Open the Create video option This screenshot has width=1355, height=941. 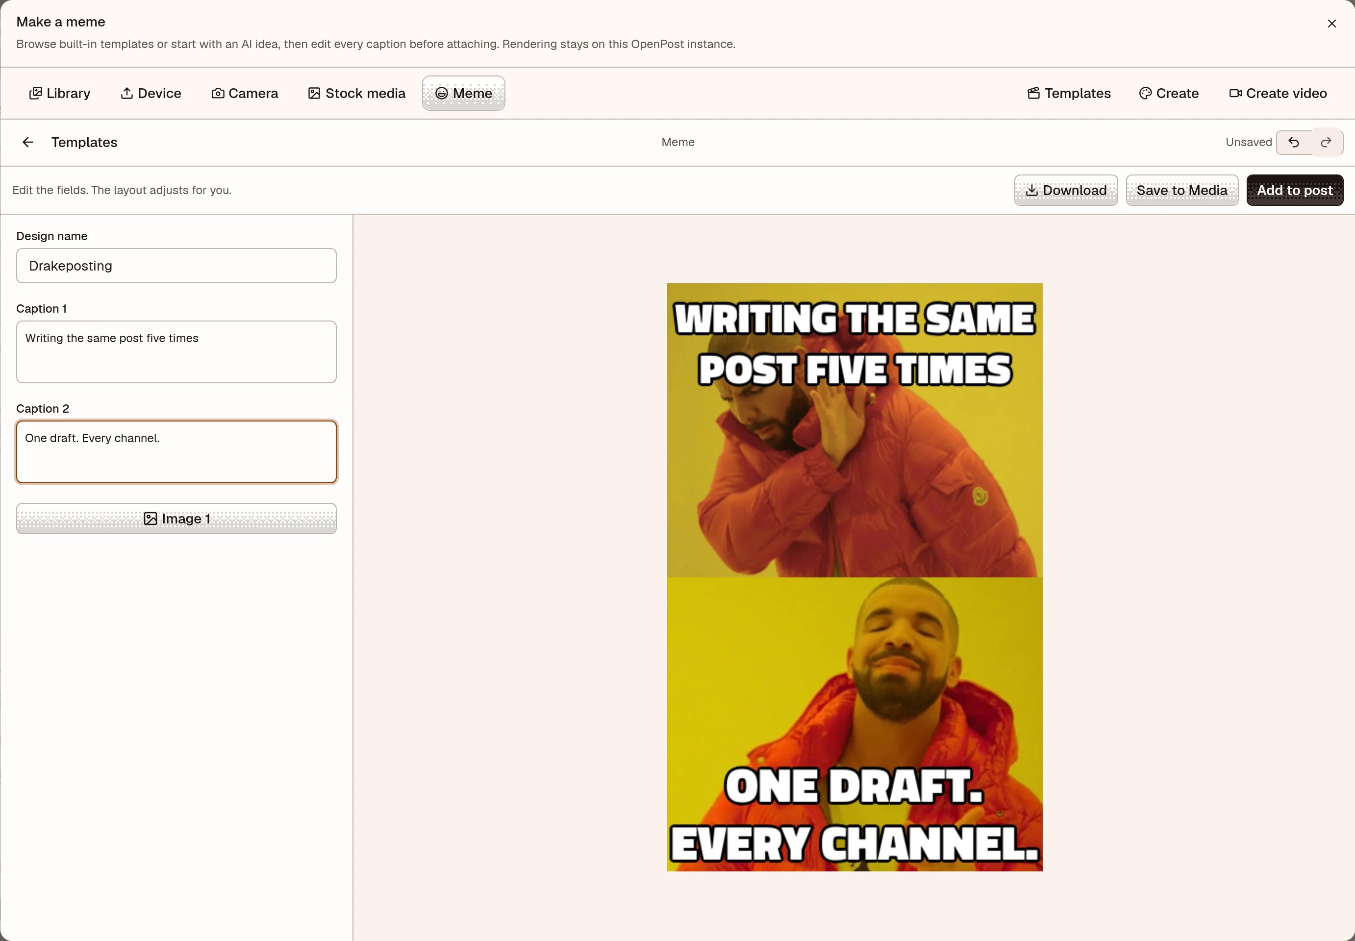[x=1278, y=93]
